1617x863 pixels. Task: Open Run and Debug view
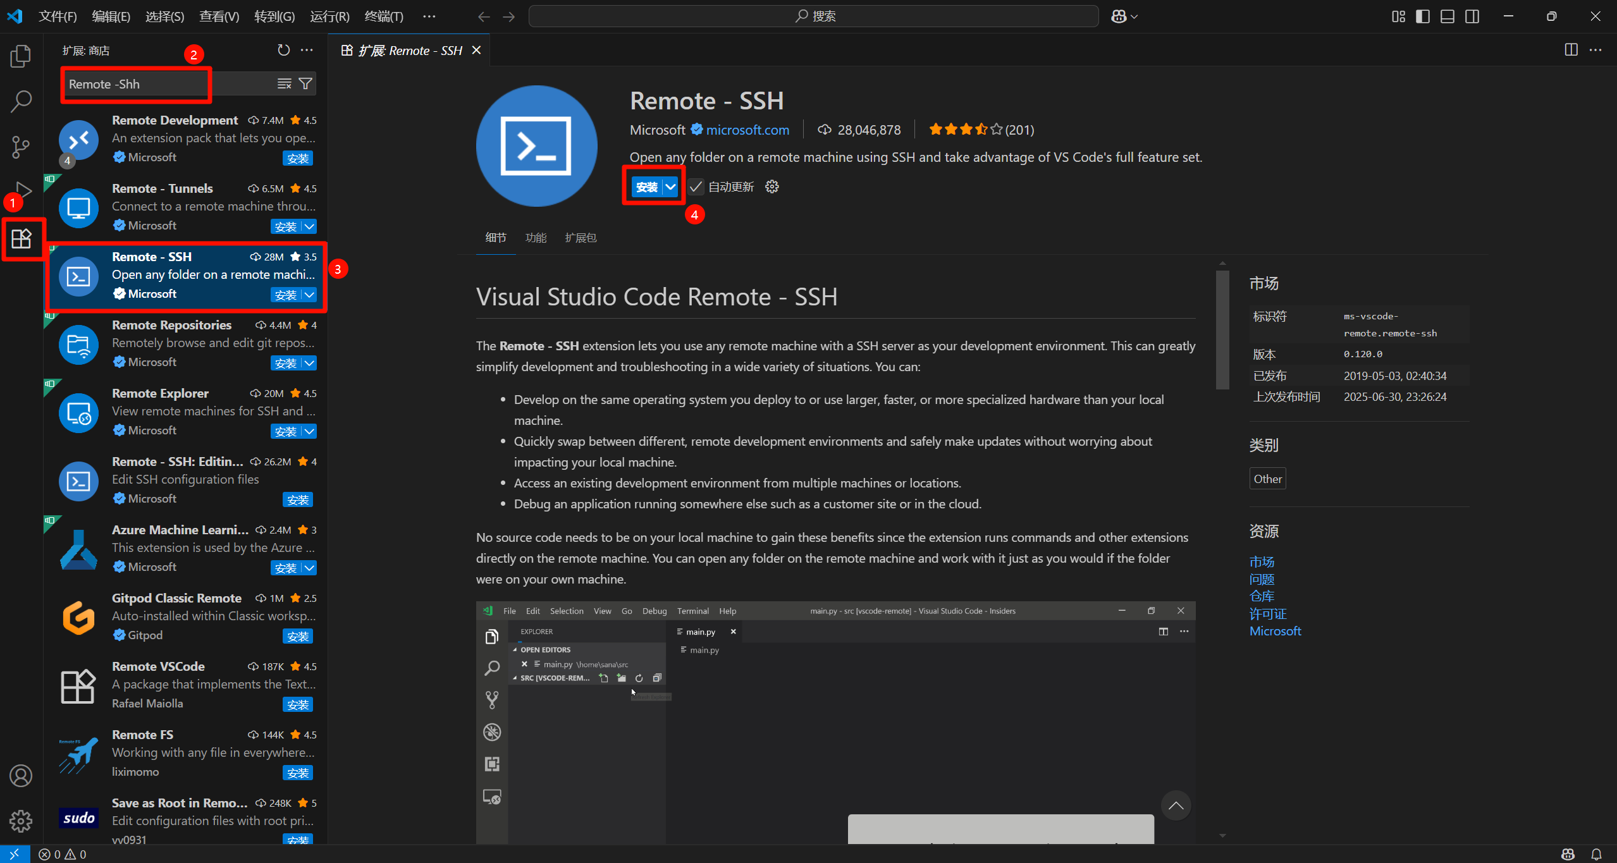pos(23,191)
